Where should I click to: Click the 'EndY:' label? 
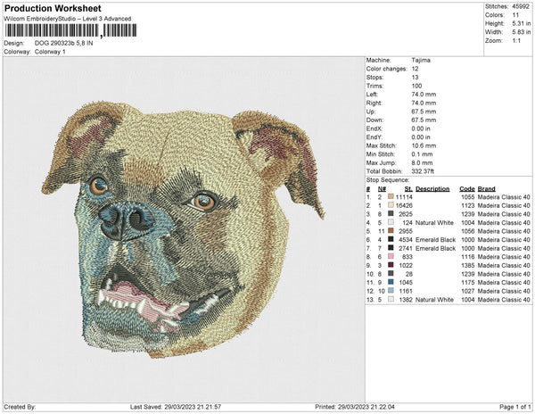tap(374, 137)
